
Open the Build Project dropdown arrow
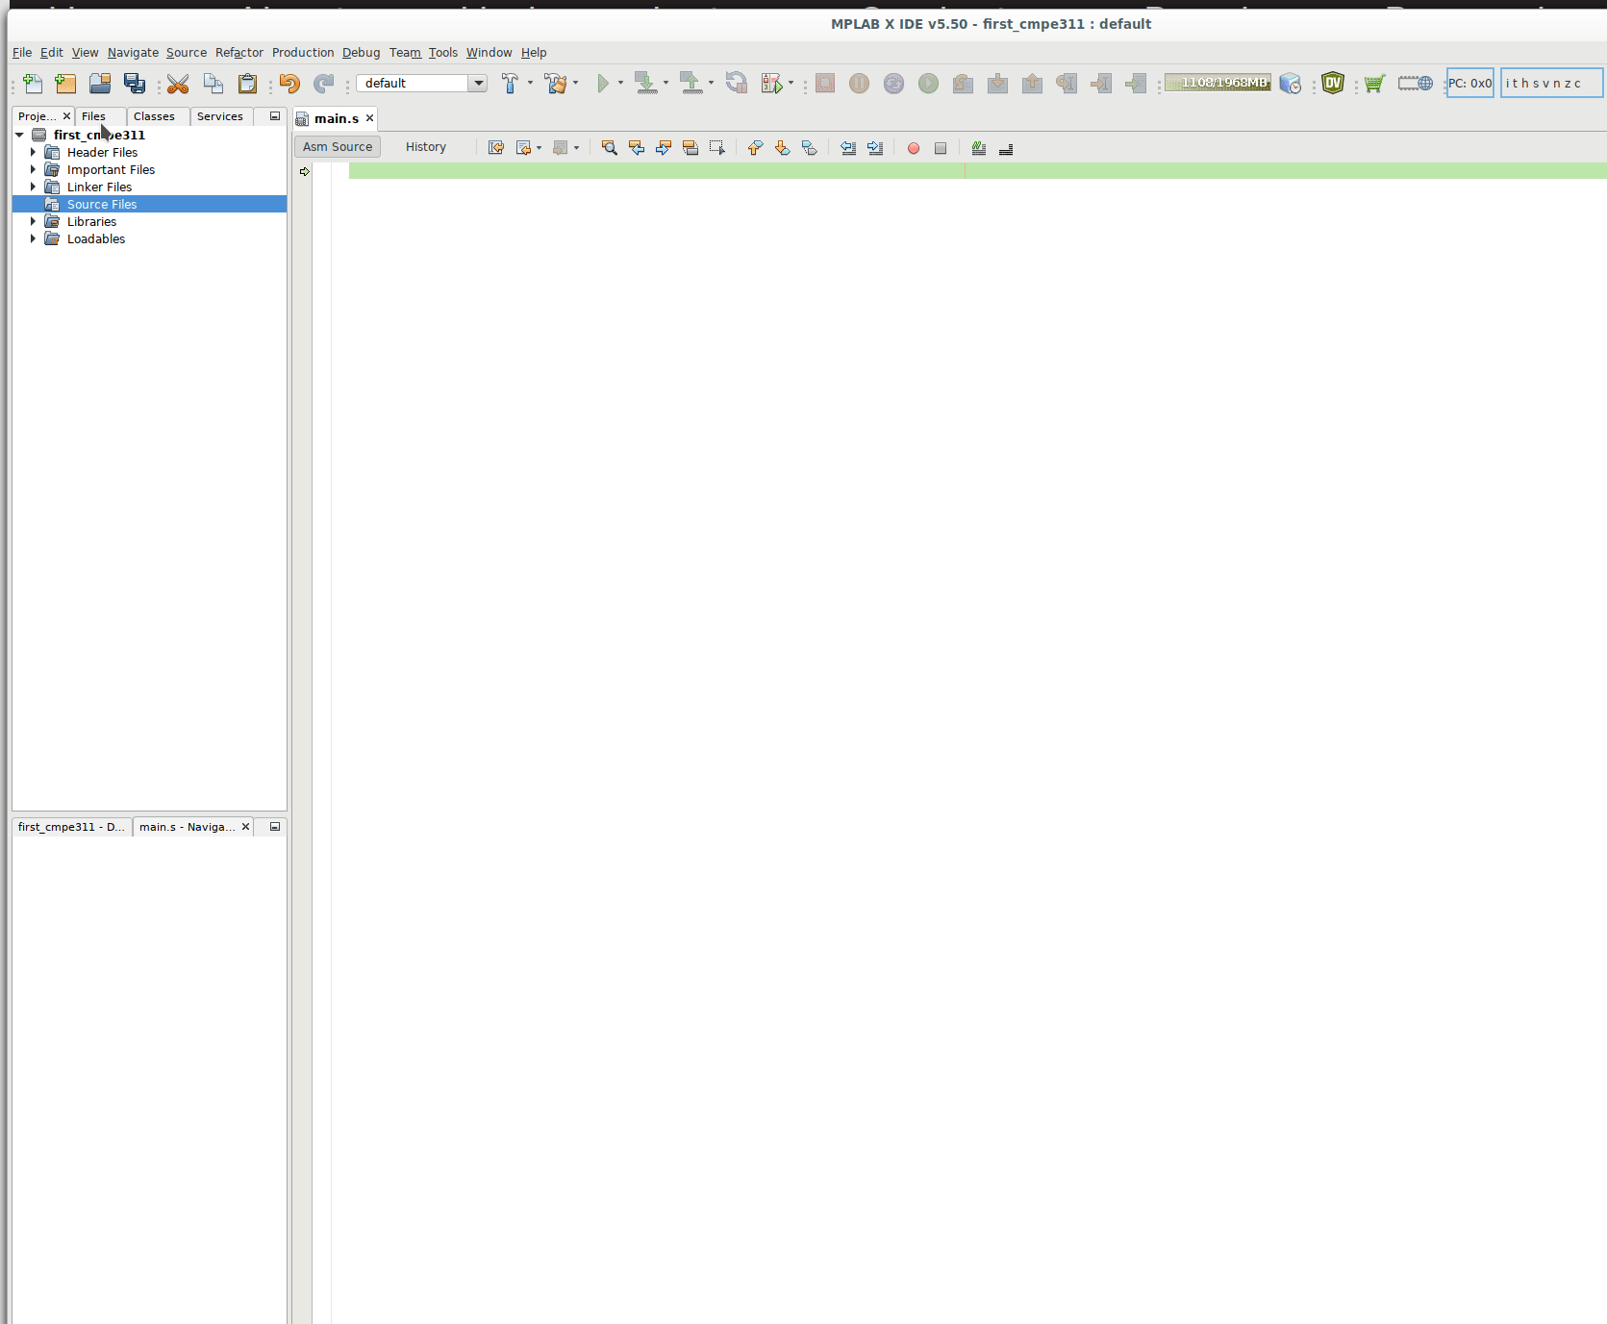click(x=530, y=84)
